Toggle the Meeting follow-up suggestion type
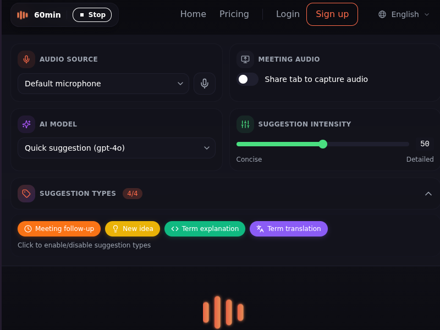Screen dimensions: 440x330 (x=59, y=229)
